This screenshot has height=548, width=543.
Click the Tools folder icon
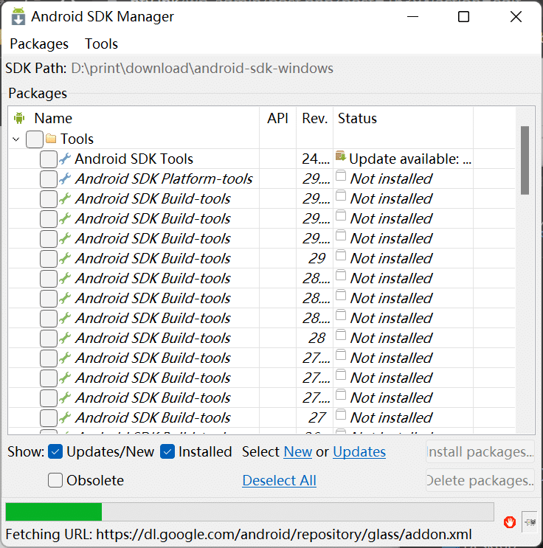(51, 139)
